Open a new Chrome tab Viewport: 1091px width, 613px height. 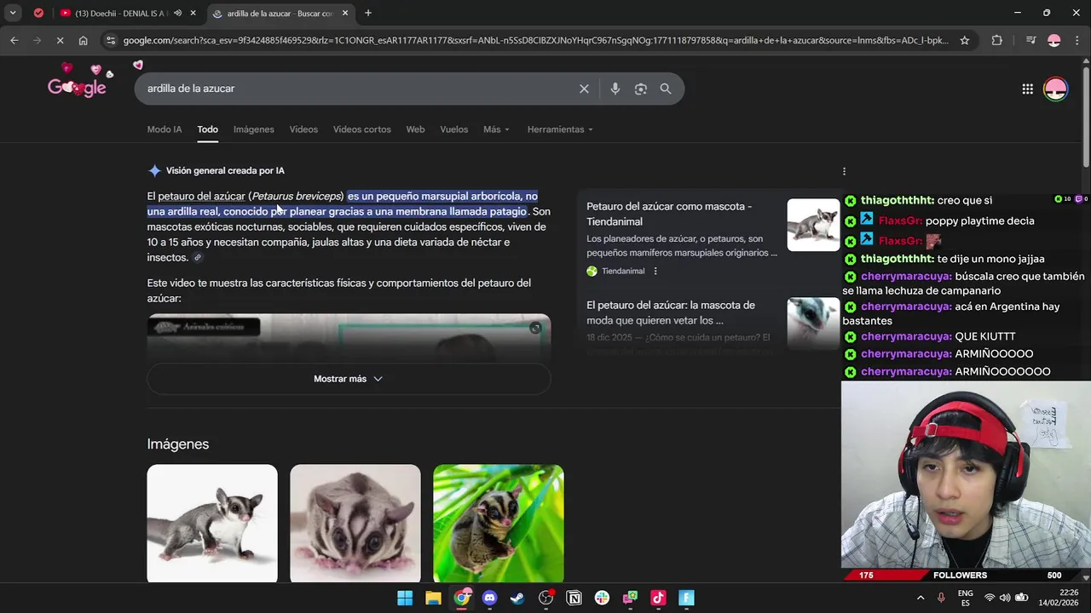click(x=368, y=13)
